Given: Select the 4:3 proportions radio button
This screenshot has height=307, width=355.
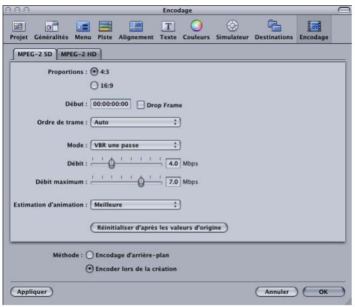Looking at the screenshot, I should pos(94,72).
